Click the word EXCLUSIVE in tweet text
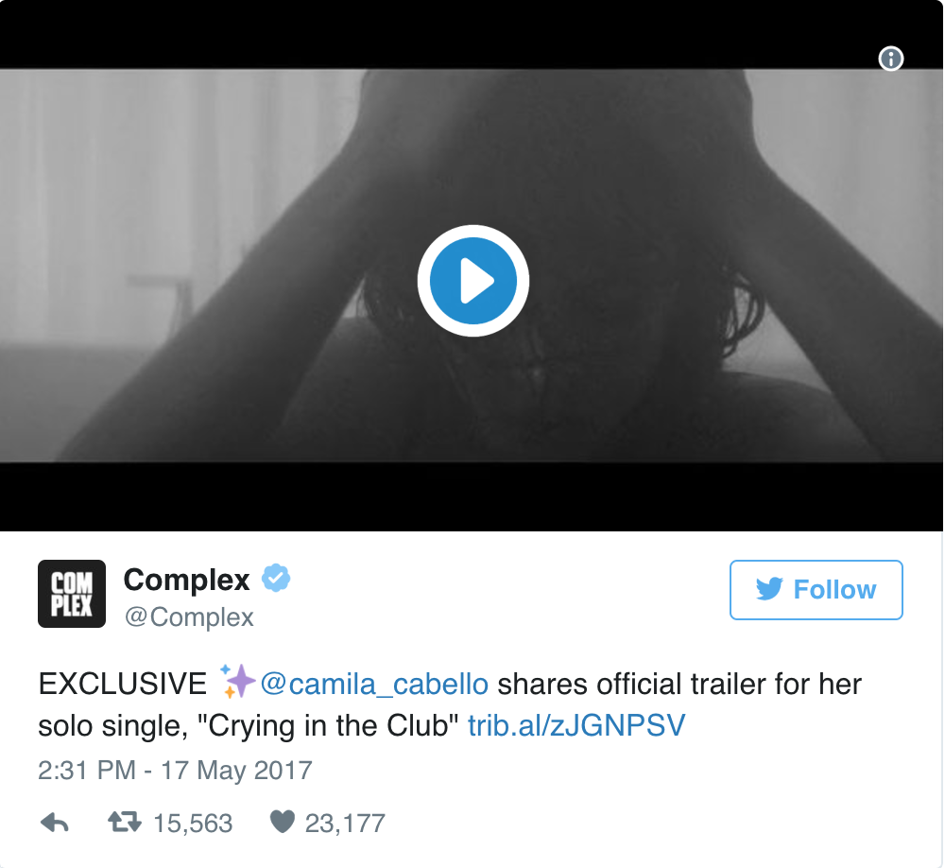945x868 pixels. coord(122,685)
